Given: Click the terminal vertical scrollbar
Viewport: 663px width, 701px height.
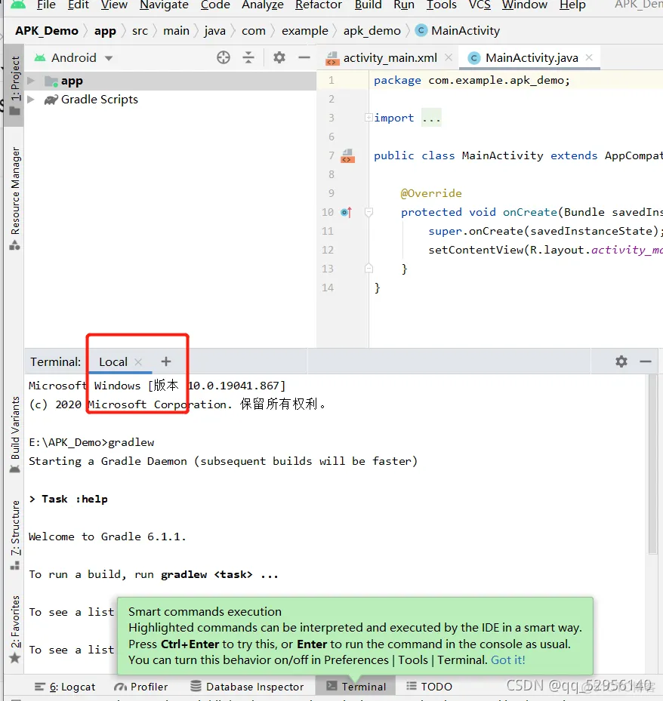Looking at the screenshot, I should tap(652, 465).
